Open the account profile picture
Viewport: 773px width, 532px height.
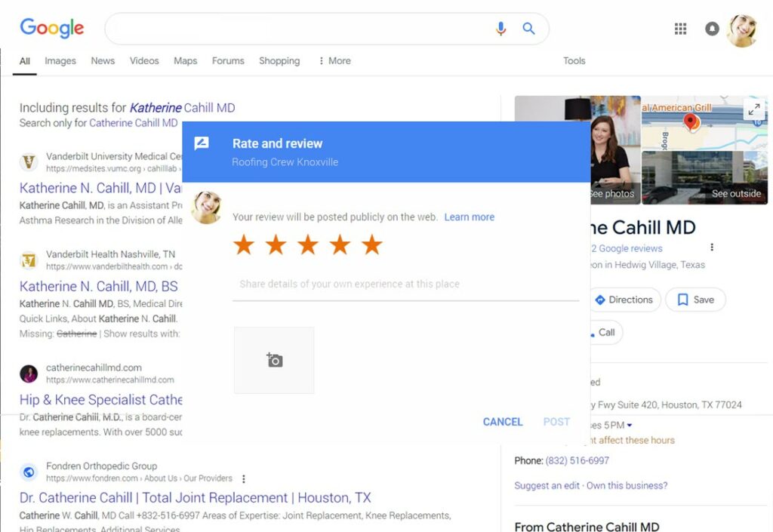coord(743,30)
